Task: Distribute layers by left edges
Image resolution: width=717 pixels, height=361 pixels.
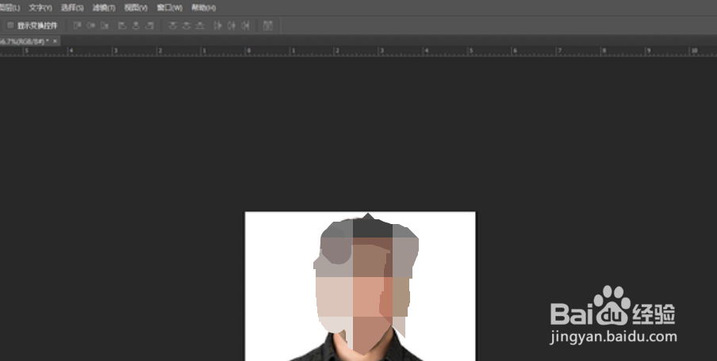Action: click(x=218, y=25)
